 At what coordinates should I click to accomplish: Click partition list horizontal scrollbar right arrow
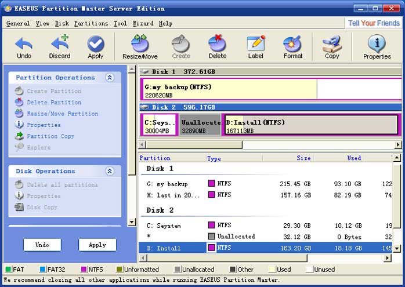click(x=388, y=258)
